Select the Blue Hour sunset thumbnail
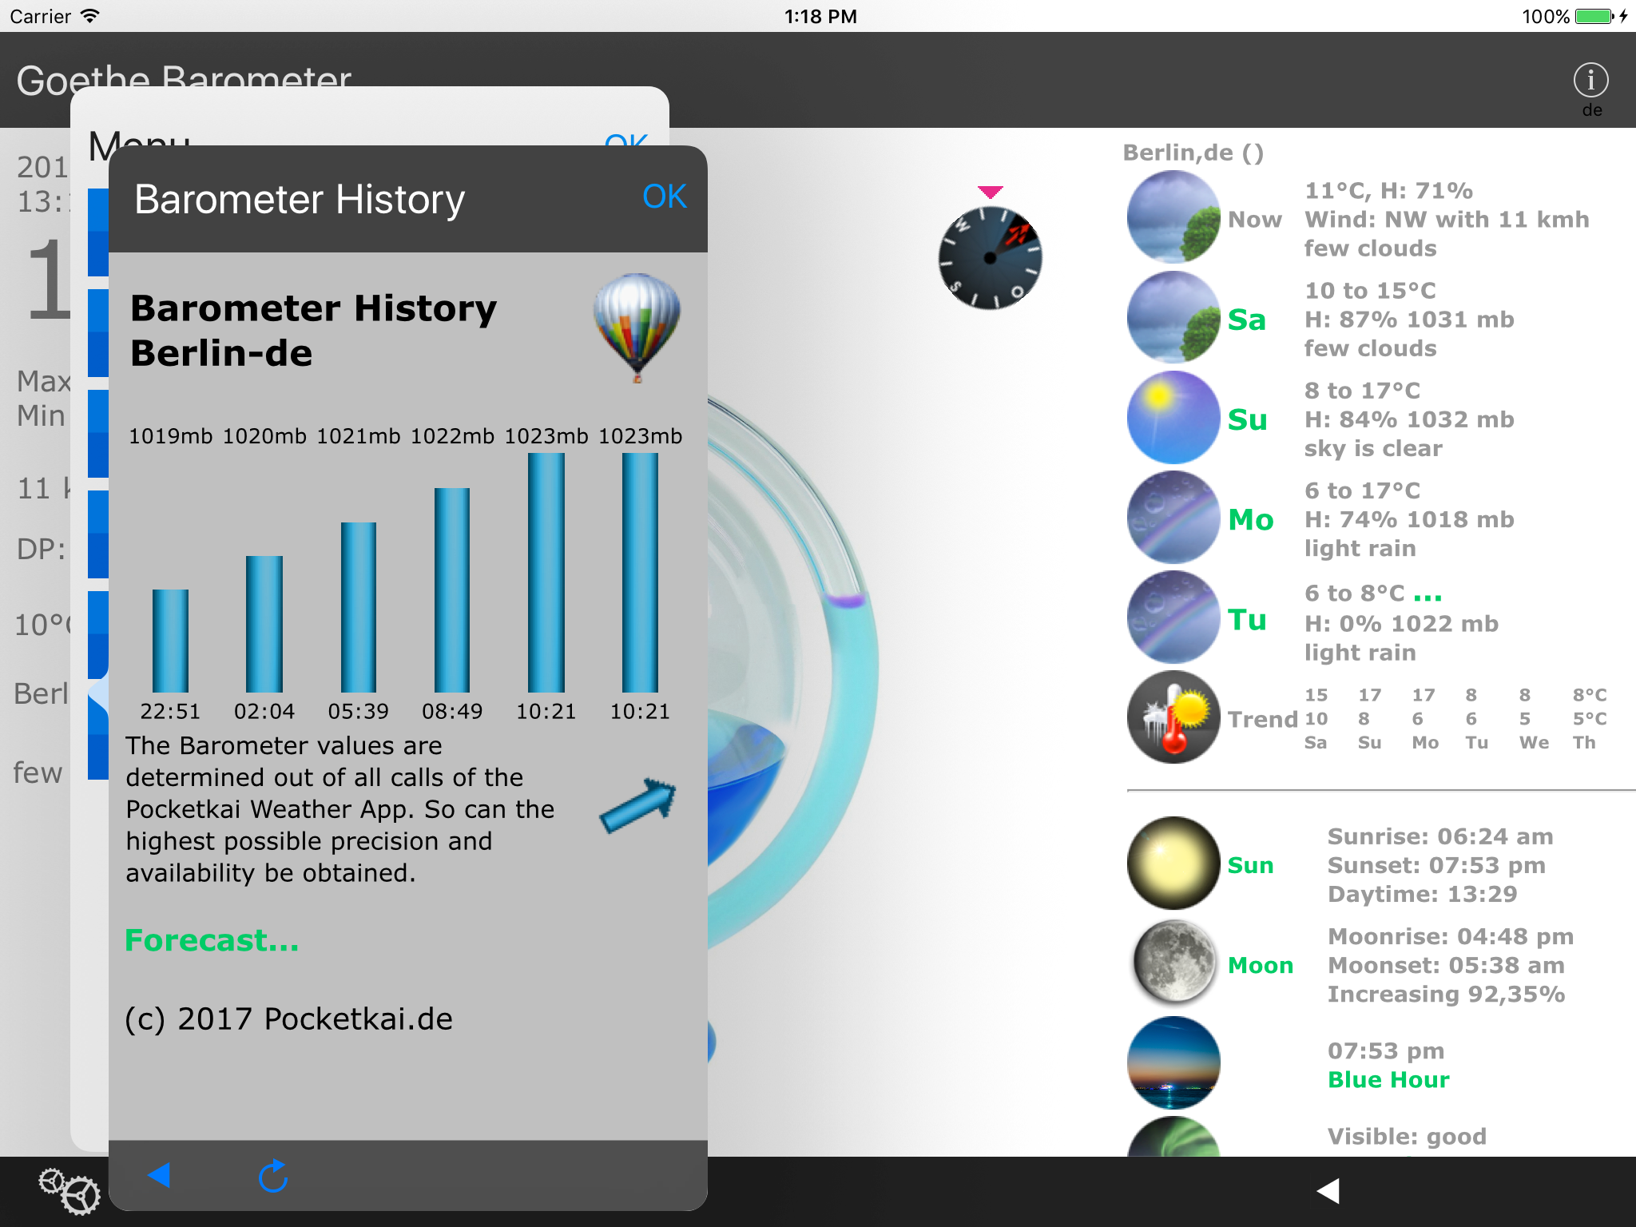The width and height of the screenshot is (1636, 1227). point(1173,1062)
